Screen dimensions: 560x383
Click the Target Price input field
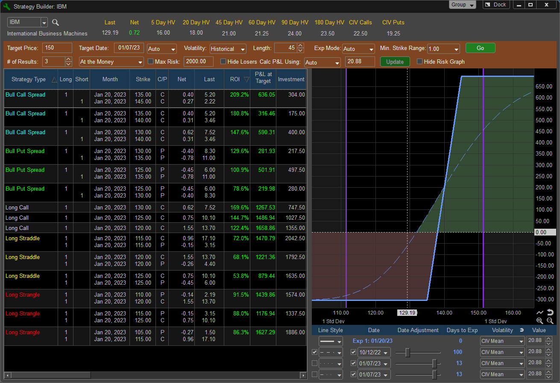point(57,48)
